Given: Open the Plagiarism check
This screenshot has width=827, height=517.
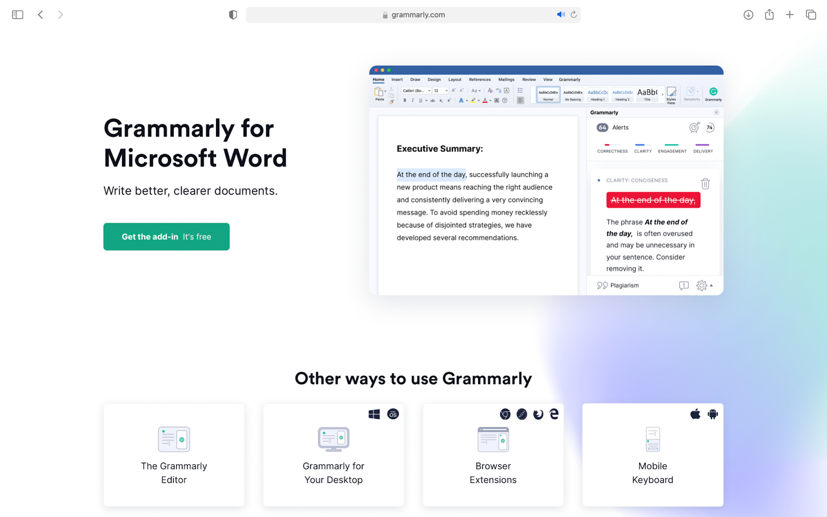Looking at the screenshot, I should 618,285.
